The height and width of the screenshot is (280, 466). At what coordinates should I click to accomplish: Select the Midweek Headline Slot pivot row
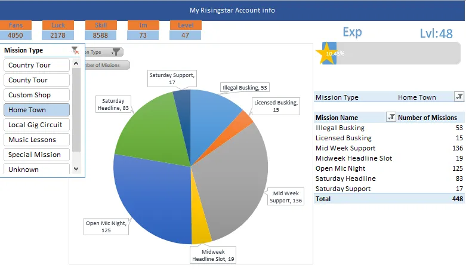(389, 158)
